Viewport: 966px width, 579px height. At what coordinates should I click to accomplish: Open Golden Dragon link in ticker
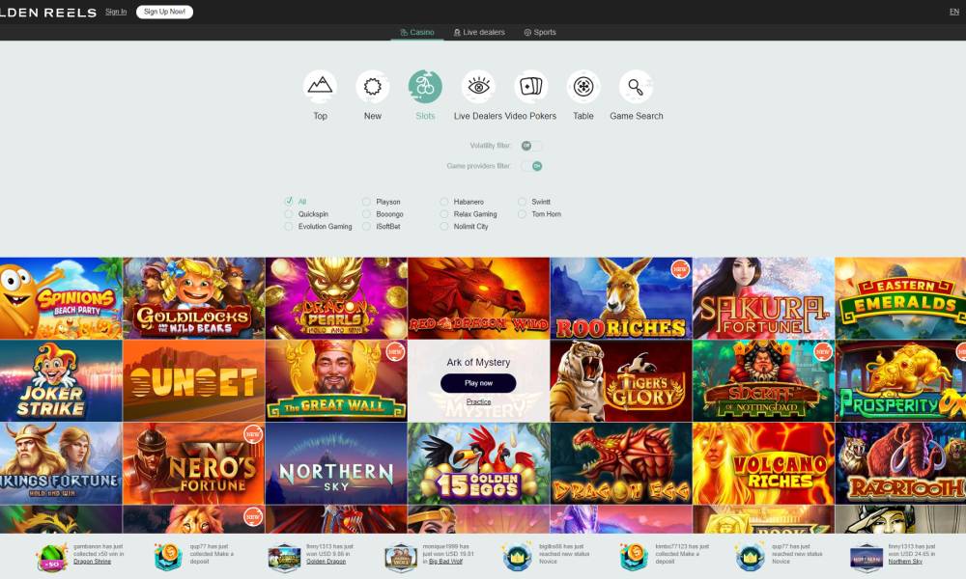[326, 562]
